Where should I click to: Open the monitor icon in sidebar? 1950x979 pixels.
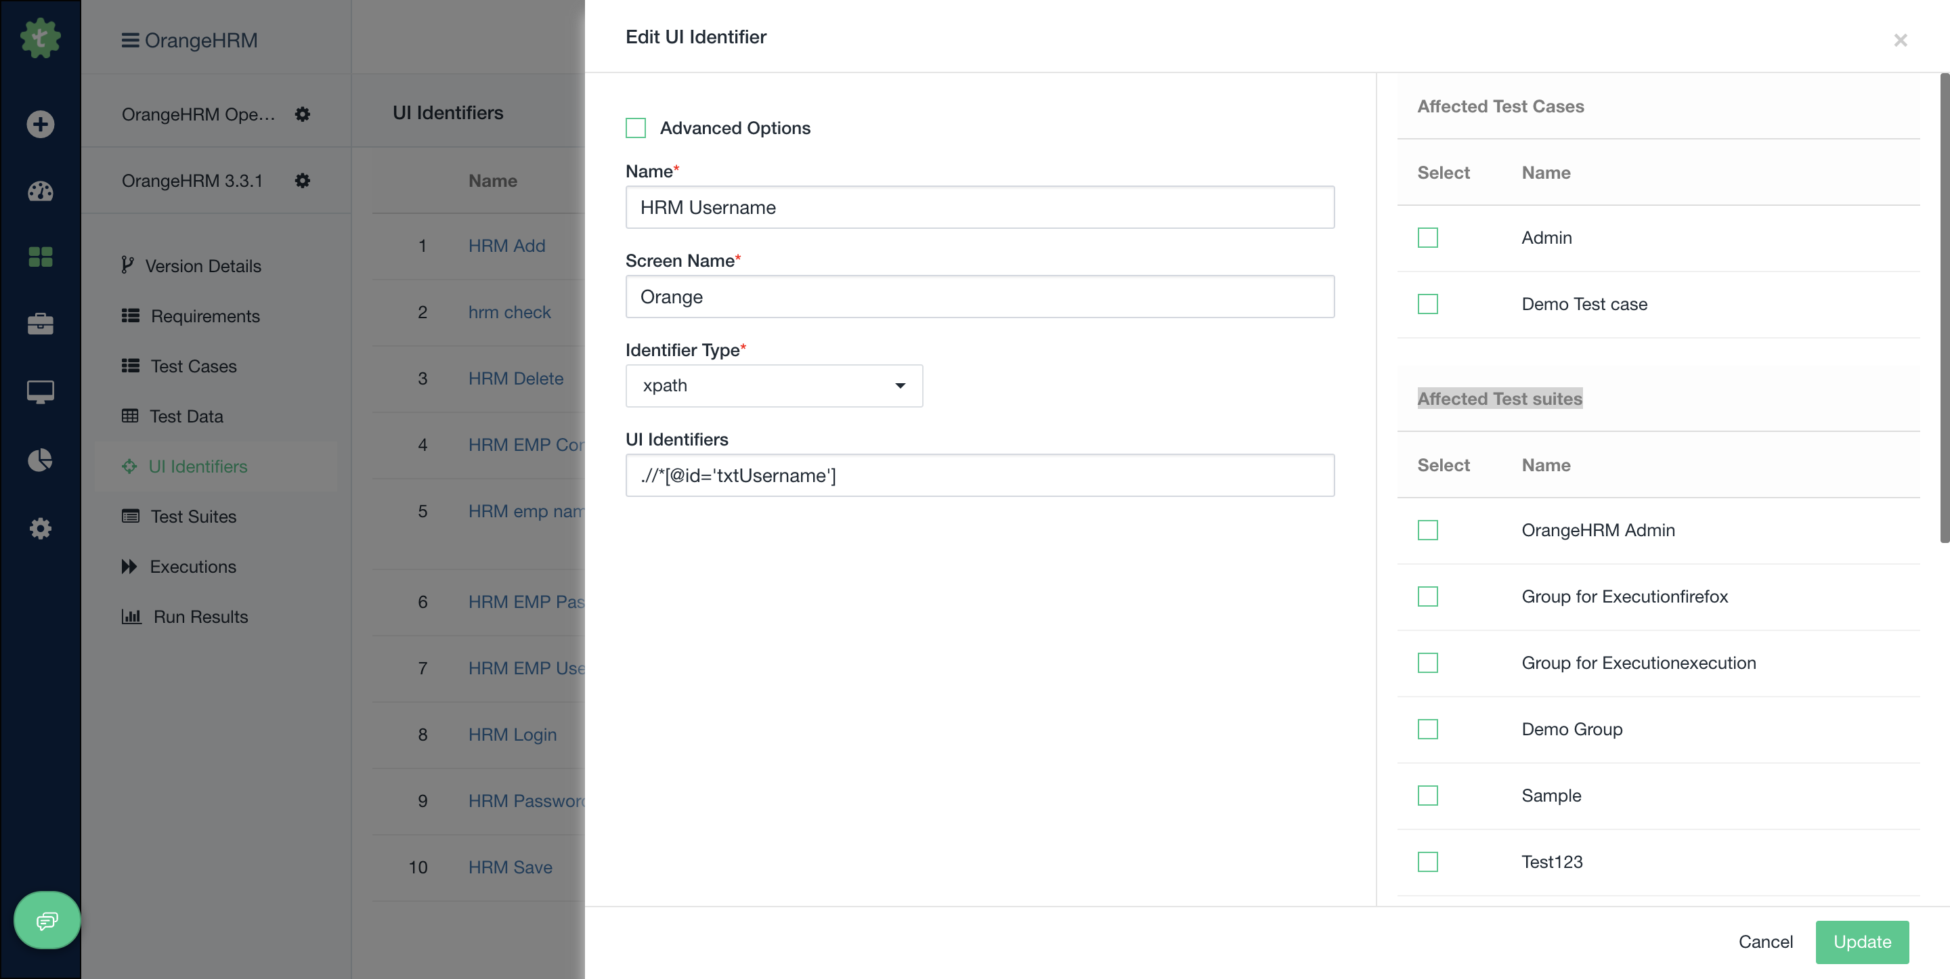40,391
